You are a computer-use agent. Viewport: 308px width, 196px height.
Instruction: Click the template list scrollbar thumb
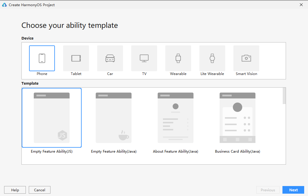(284, 96)
